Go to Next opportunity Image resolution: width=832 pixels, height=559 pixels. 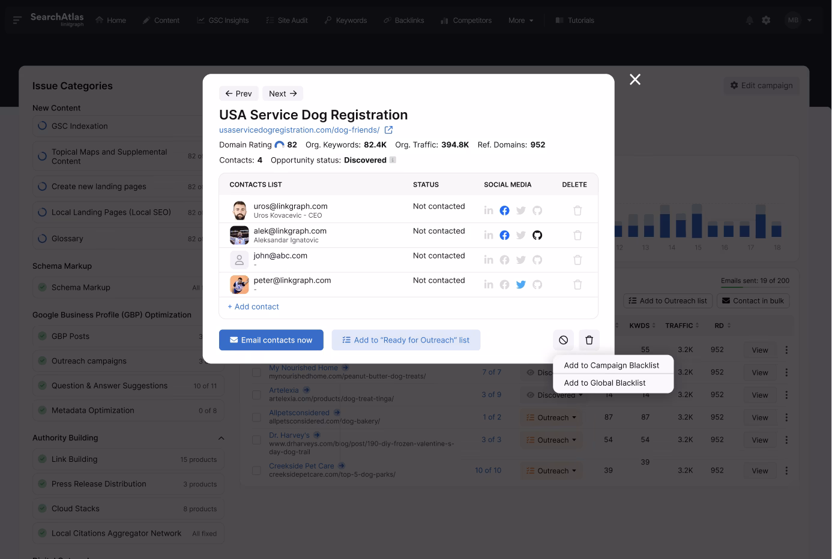coord(283,94)
